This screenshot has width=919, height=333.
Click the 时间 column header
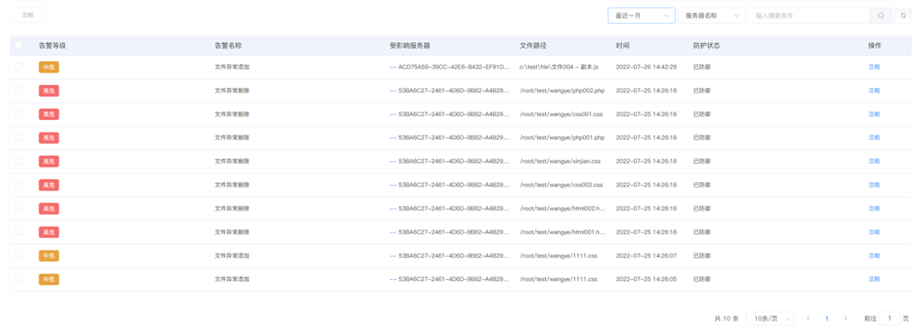click(x=622, y=45)
